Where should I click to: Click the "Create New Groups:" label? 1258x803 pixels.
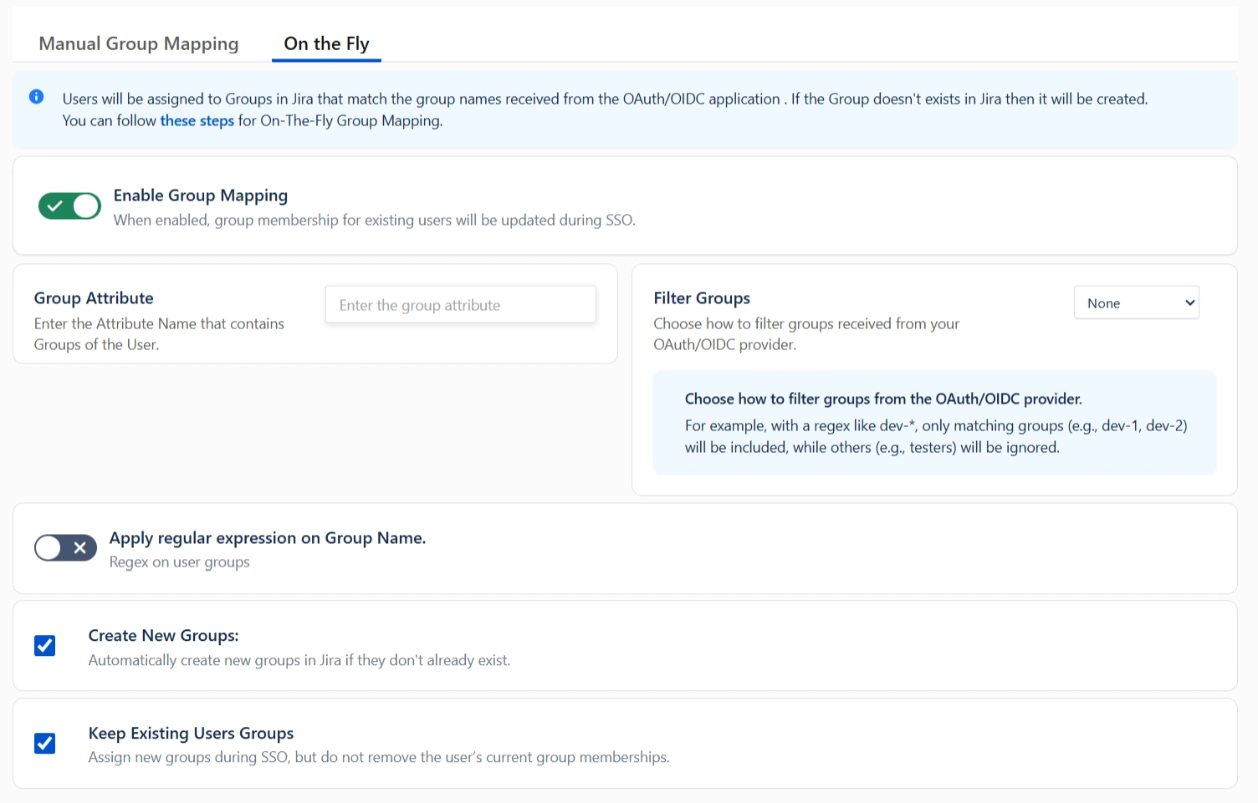pyautogui.click(x=163, y=636)
